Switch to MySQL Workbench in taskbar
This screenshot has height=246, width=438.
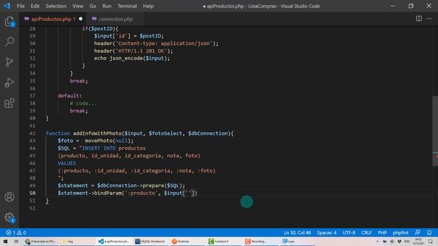coord(150,241)
